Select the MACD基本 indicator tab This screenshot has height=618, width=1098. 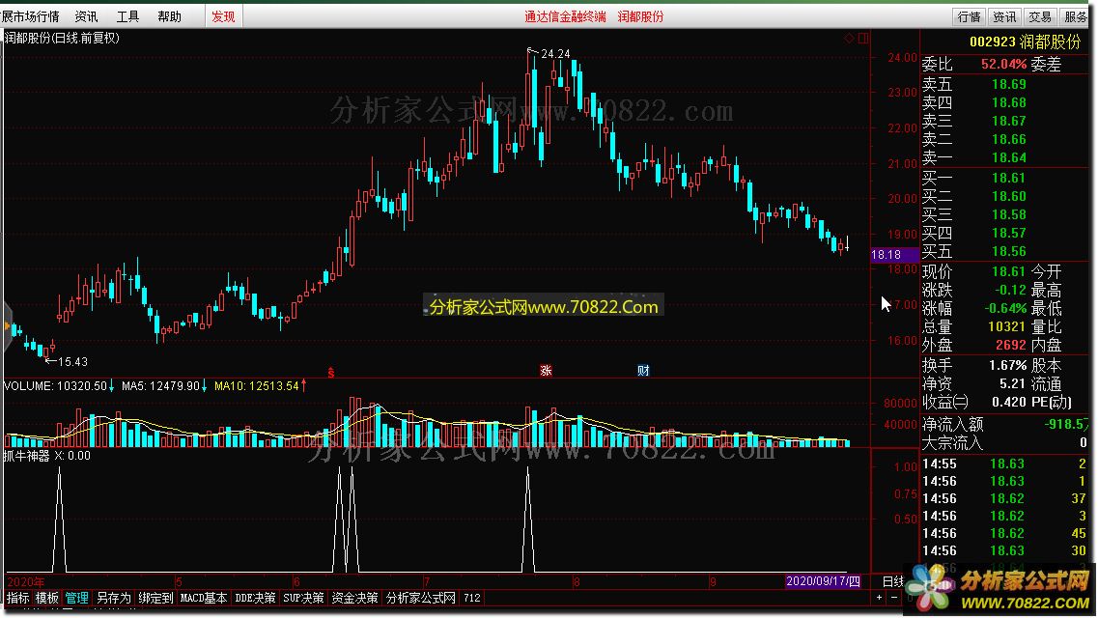[x=203, y=598]
